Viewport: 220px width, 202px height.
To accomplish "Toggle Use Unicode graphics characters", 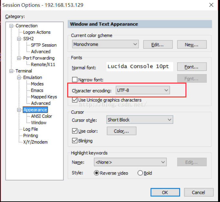I will click(x=75, y=100).
